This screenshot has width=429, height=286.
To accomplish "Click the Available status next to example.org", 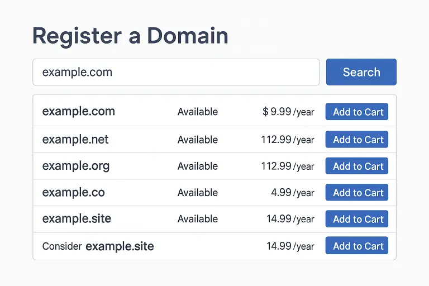I will coord(198,166).
